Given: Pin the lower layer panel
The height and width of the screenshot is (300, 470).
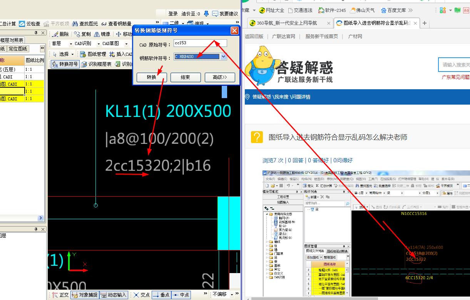Looking at the screenshot, I should pyautogui.click(x=37, y=229).
